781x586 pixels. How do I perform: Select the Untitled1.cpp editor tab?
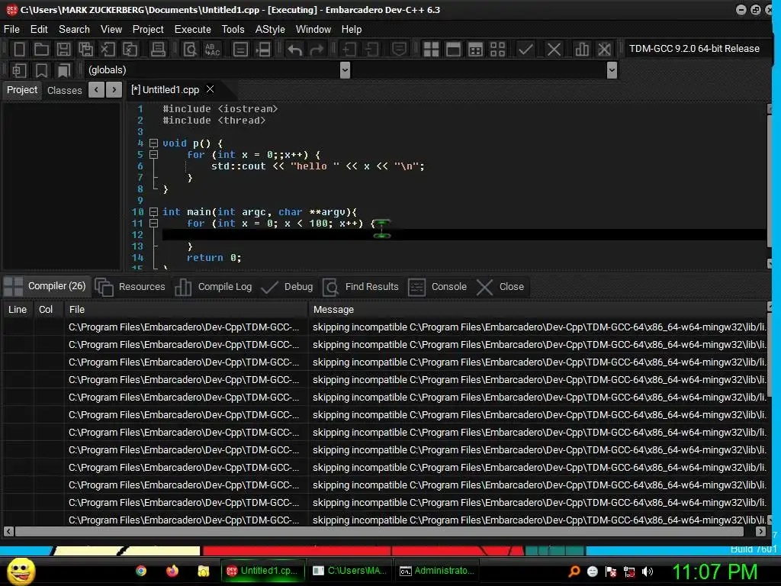tap(166, 90)
